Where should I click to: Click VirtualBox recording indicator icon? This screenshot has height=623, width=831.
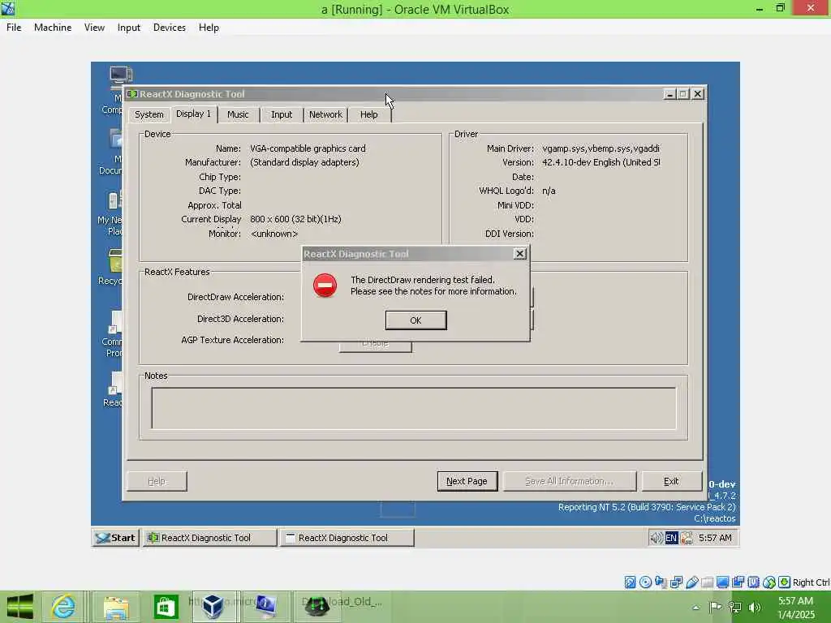tap(738, 582)
